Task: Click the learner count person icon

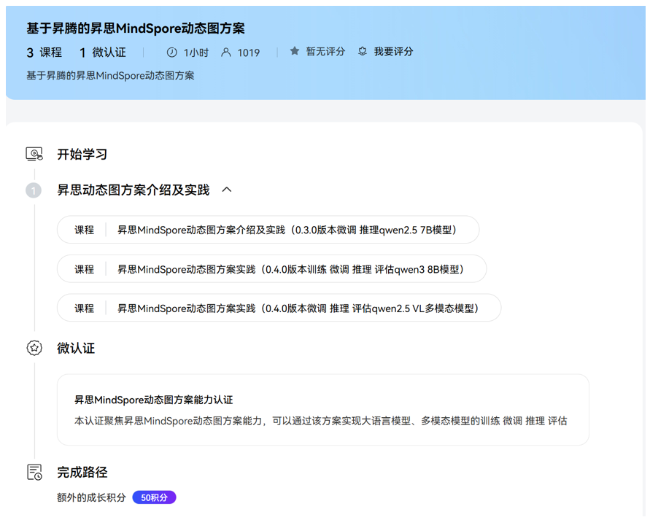Action: 226,53
